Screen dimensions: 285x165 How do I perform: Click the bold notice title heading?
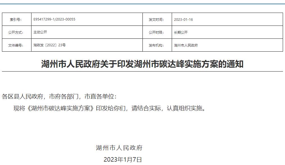[x=142, y=64]
